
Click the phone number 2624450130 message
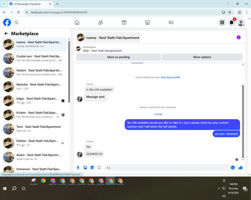tap(94, 154)
